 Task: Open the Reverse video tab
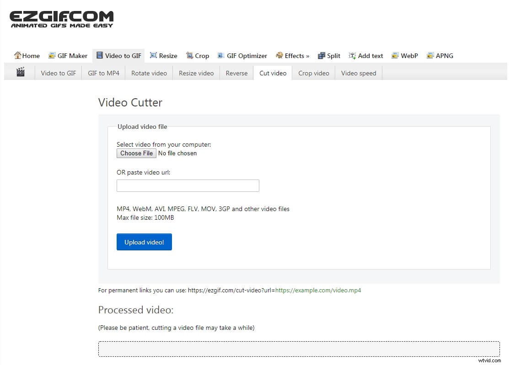pyautogui.click(x=236, y=73)
